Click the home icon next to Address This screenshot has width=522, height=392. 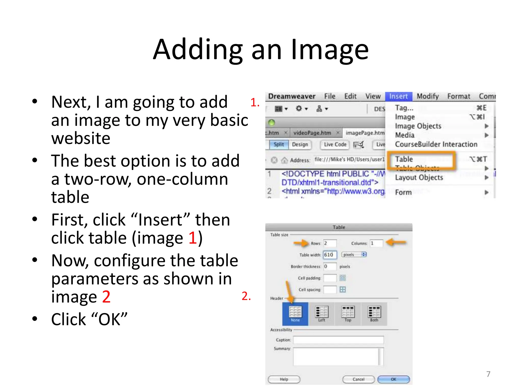pyautogui.click(x=284, y=160)
